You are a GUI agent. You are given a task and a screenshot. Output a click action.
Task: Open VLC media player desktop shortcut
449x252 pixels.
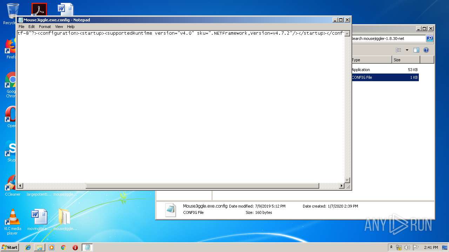(x=13, y=222)
